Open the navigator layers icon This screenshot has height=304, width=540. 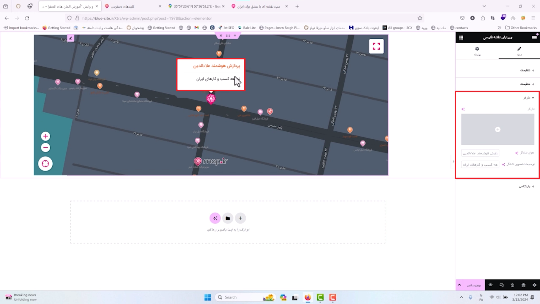point(523,285)
